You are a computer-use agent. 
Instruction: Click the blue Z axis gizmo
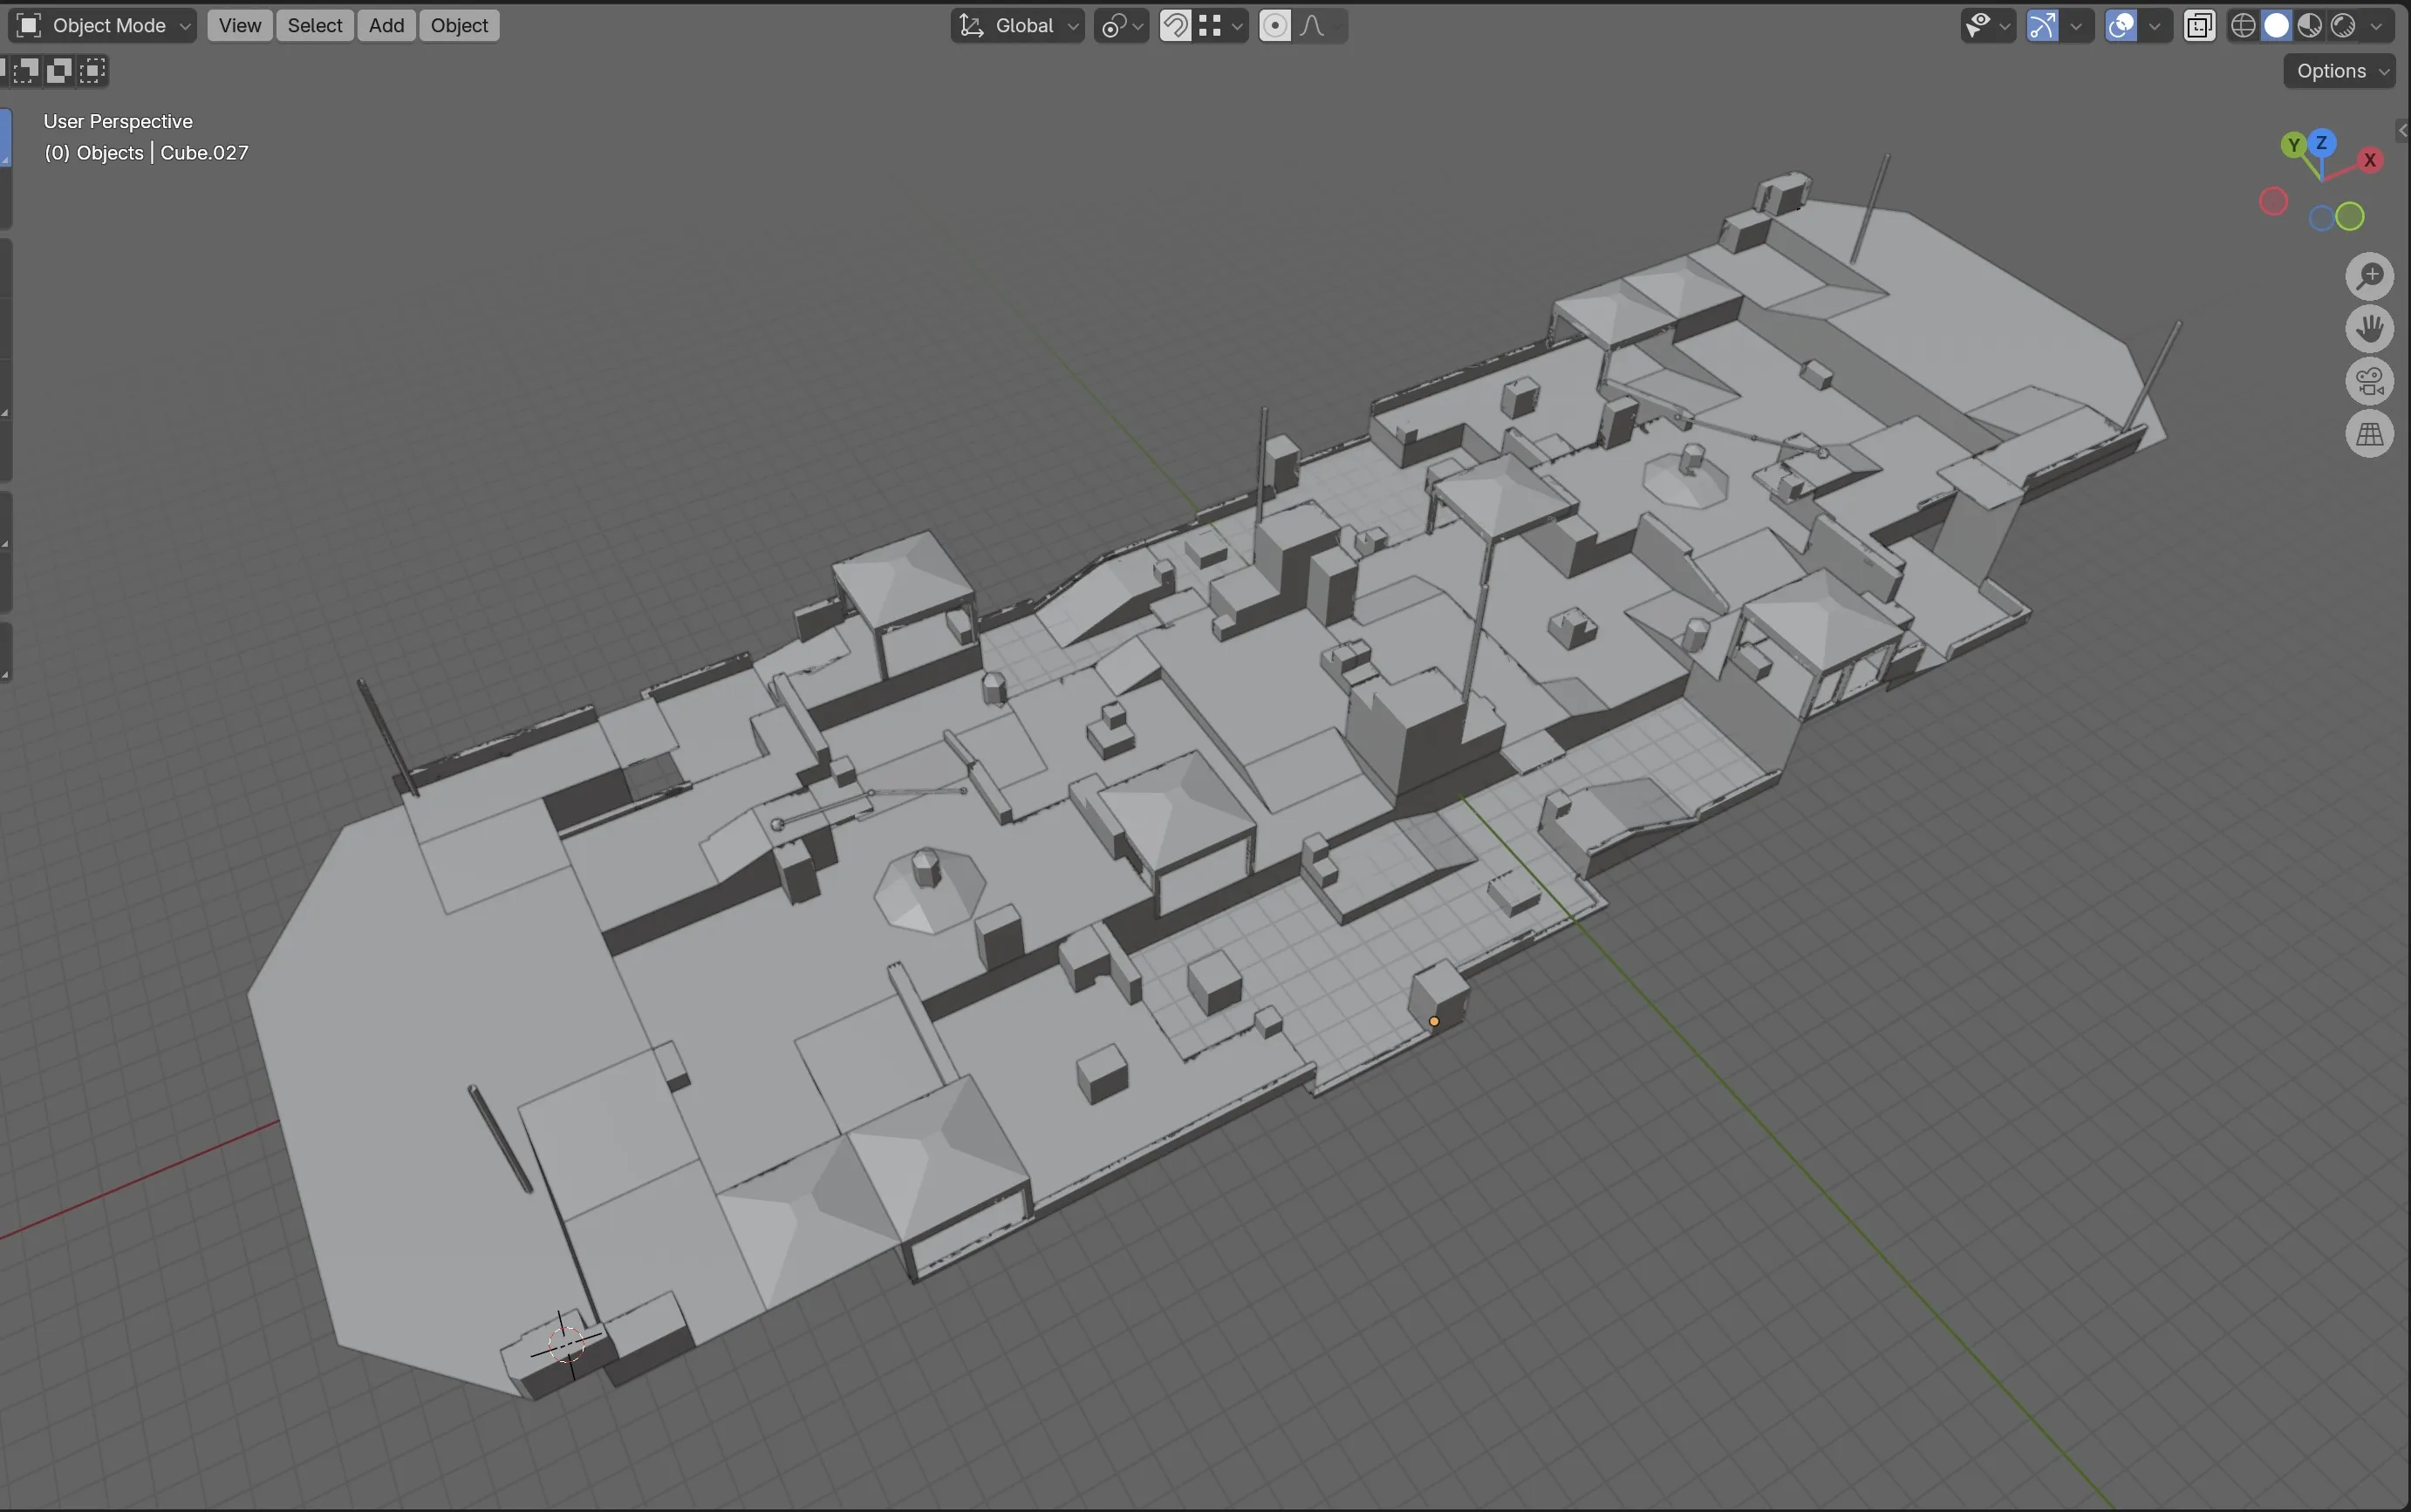(x=2321, y=143)
